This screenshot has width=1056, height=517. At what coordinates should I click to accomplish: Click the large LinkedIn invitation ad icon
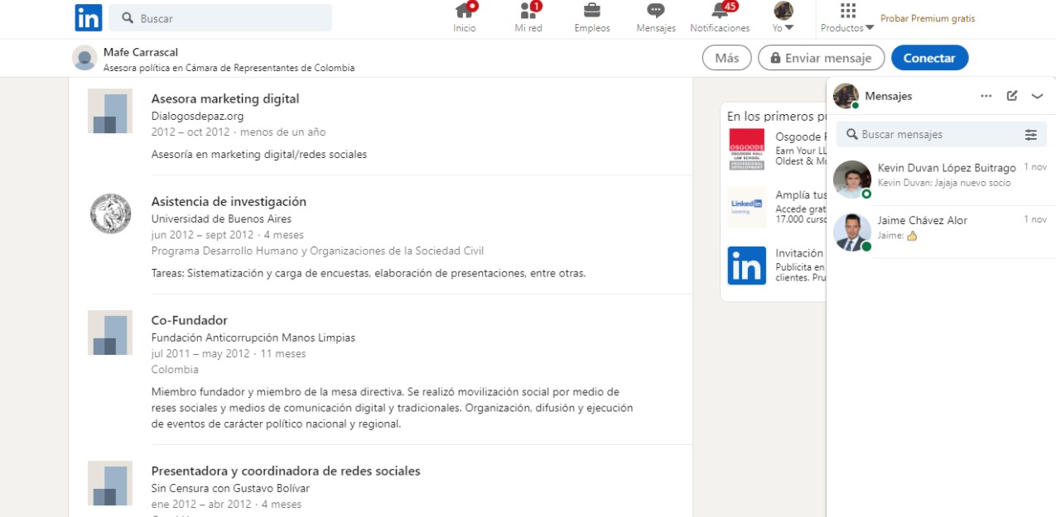point(746,266)
